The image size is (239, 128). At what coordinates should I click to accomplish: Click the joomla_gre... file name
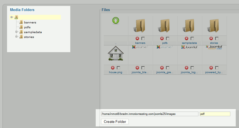pyautogui.click(x=165, y=72)
